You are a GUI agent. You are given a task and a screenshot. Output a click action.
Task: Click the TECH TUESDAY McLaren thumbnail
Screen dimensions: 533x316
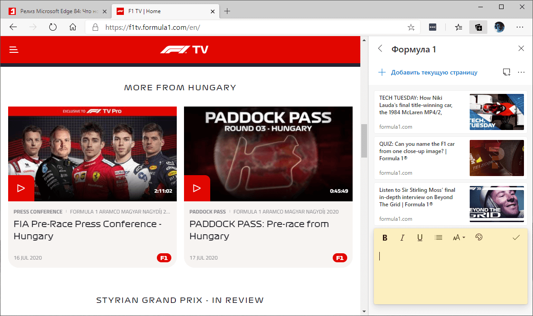[497, 112]
